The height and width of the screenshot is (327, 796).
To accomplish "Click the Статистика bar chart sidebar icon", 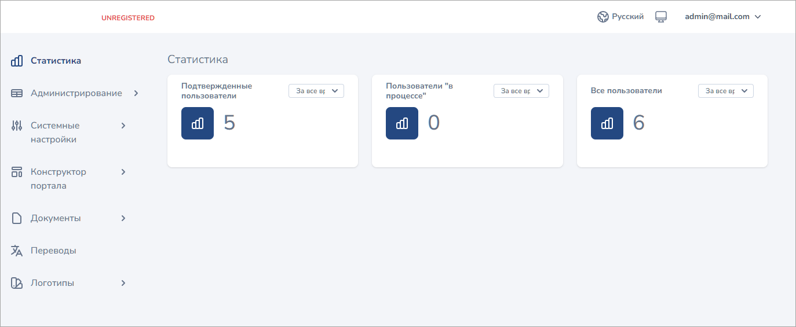I will 17,61.
